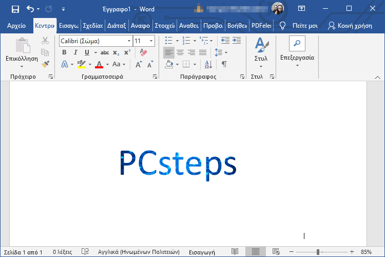Open the Διάταξη ribbon tab
Viewport: 385px width, 257px height.
click(117, 26)
